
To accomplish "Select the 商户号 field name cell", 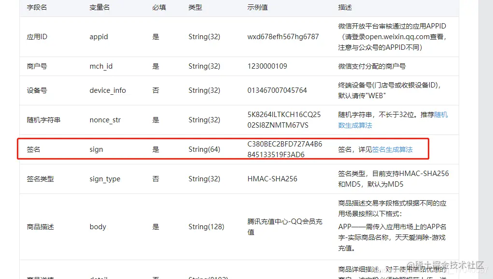I will (37, 66).
